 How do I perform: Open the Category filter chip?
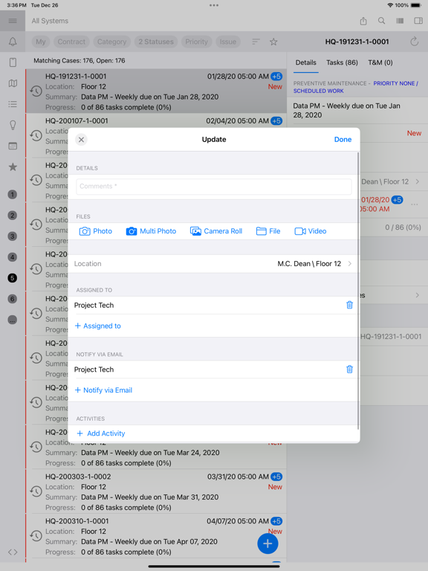click(x=111, y=42)
